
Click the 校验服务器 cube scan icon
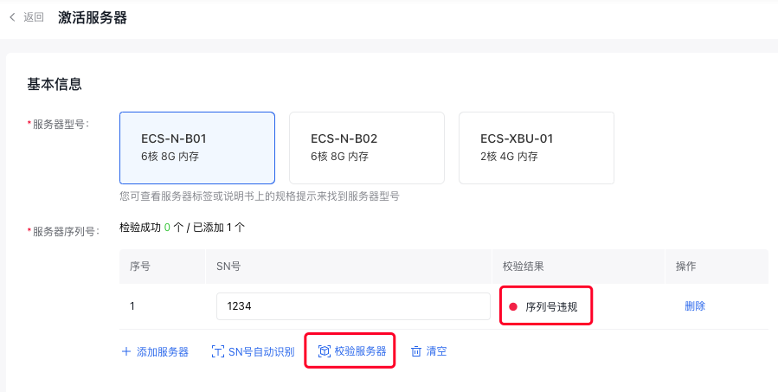pos(324,351)
